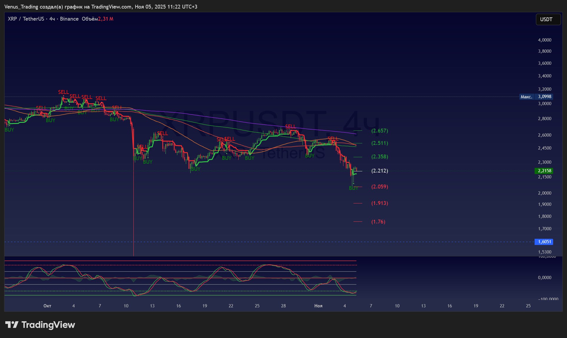This screenshot has width=567, height=338.
Task: Click the TradingView logo icon
Action: [x=12, y=325]
